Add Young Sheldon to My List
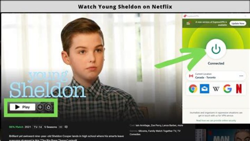The image size is (250, 141). 40,107
